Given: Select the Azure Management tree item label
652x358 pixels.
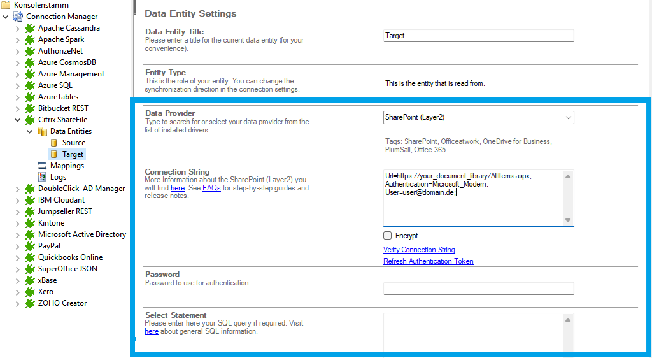Looking at the screenshot, I should tap(71, 74).
